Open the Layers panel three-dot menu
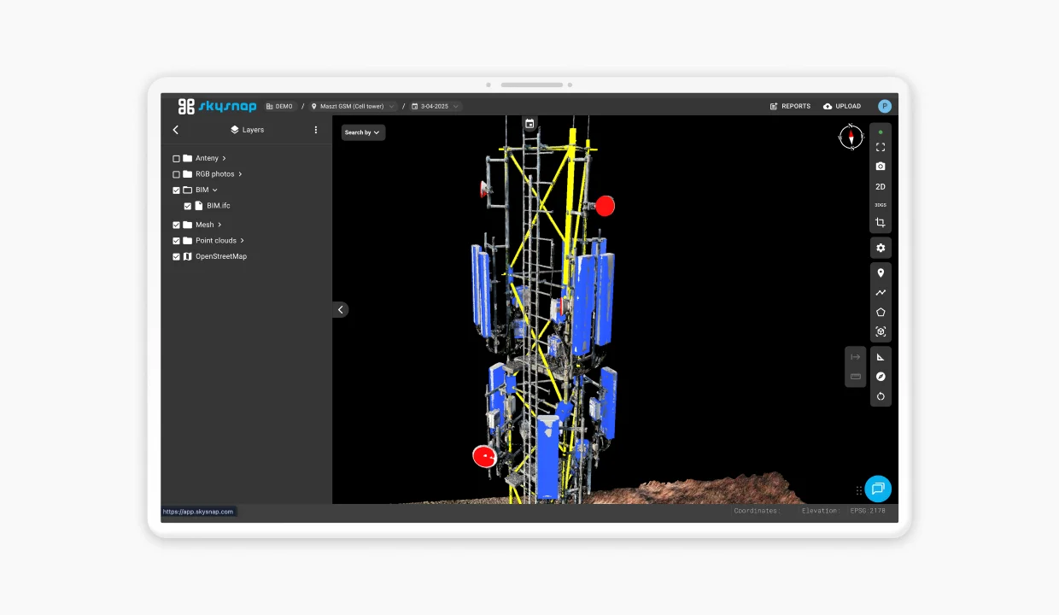The width and height of the screenshot is (1059, 615). (x=316, y=130)
